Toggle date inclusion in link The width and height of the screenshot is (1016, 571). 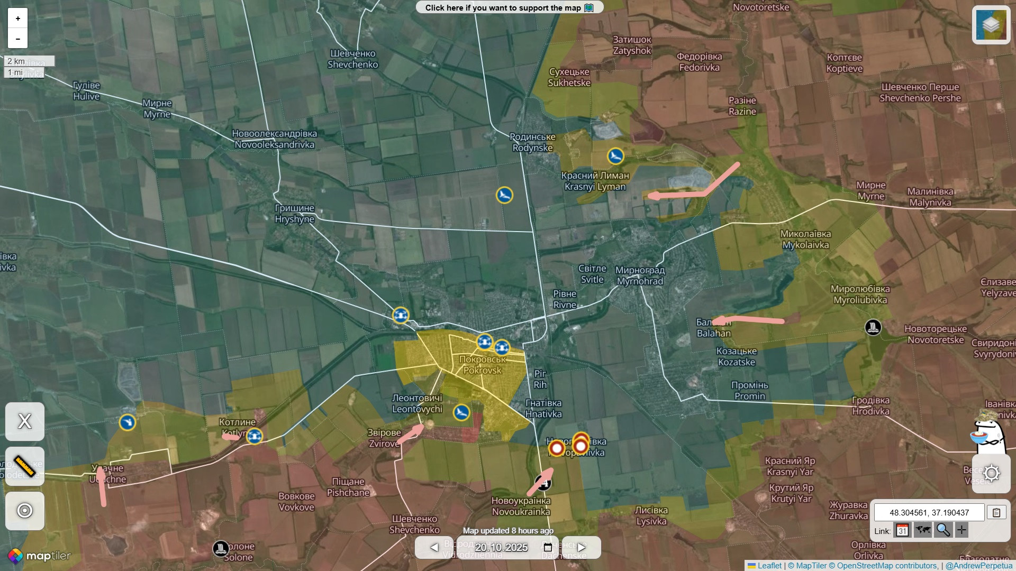(x=902, y=530)
